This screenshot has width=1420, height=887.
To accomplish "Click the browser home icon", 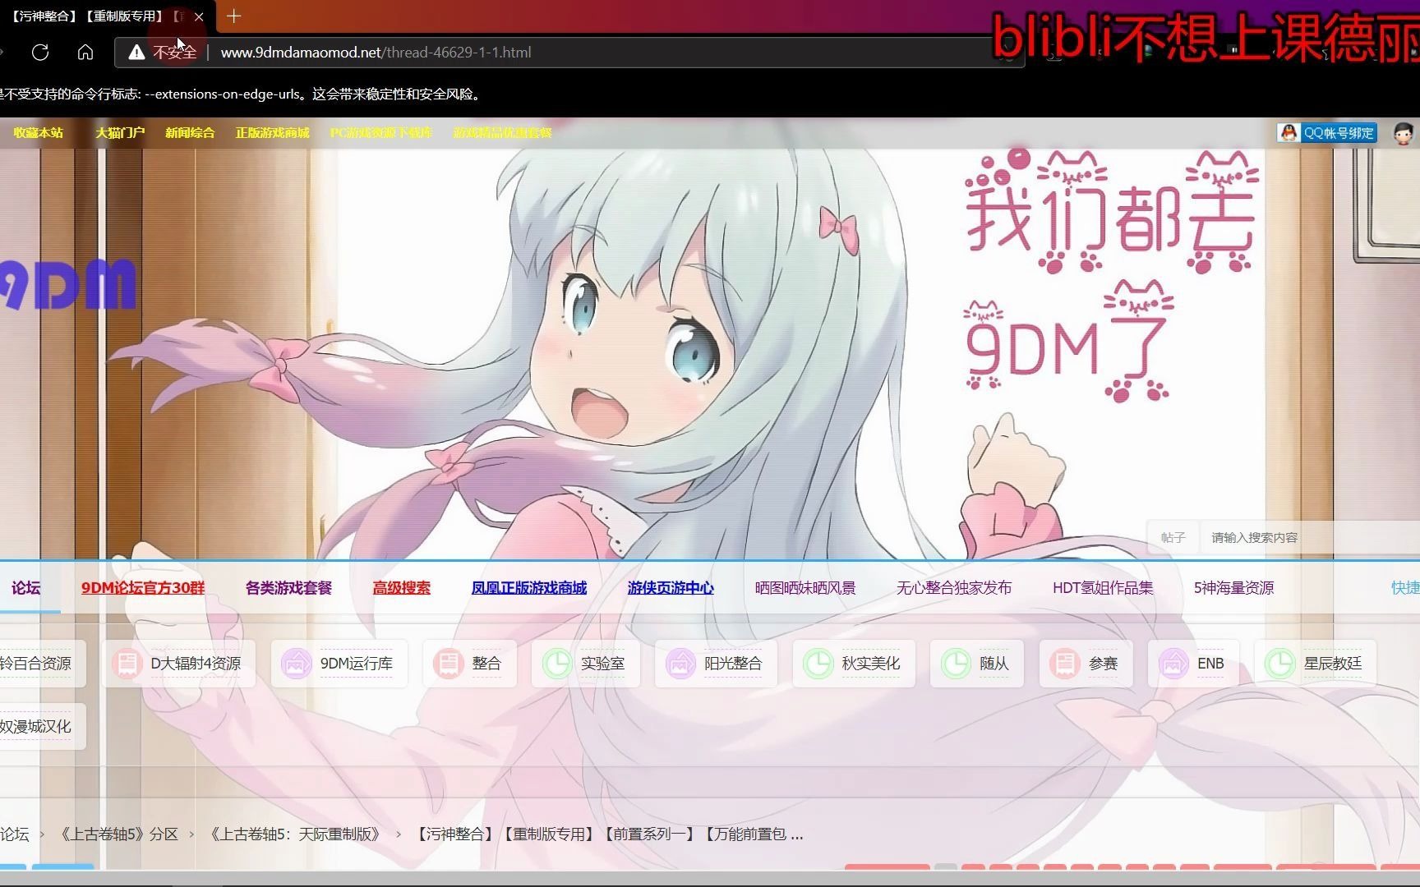I will (x=85, y=52).
